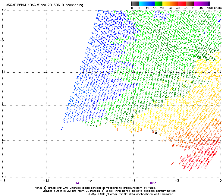Click the purple 9:43 time near -9 longitude
223x196 pixels.
(76, 183)
